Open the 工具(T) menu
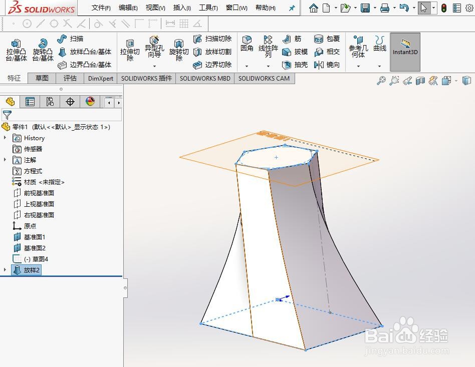This screenshot has width=475, height=367. [208, 8]
